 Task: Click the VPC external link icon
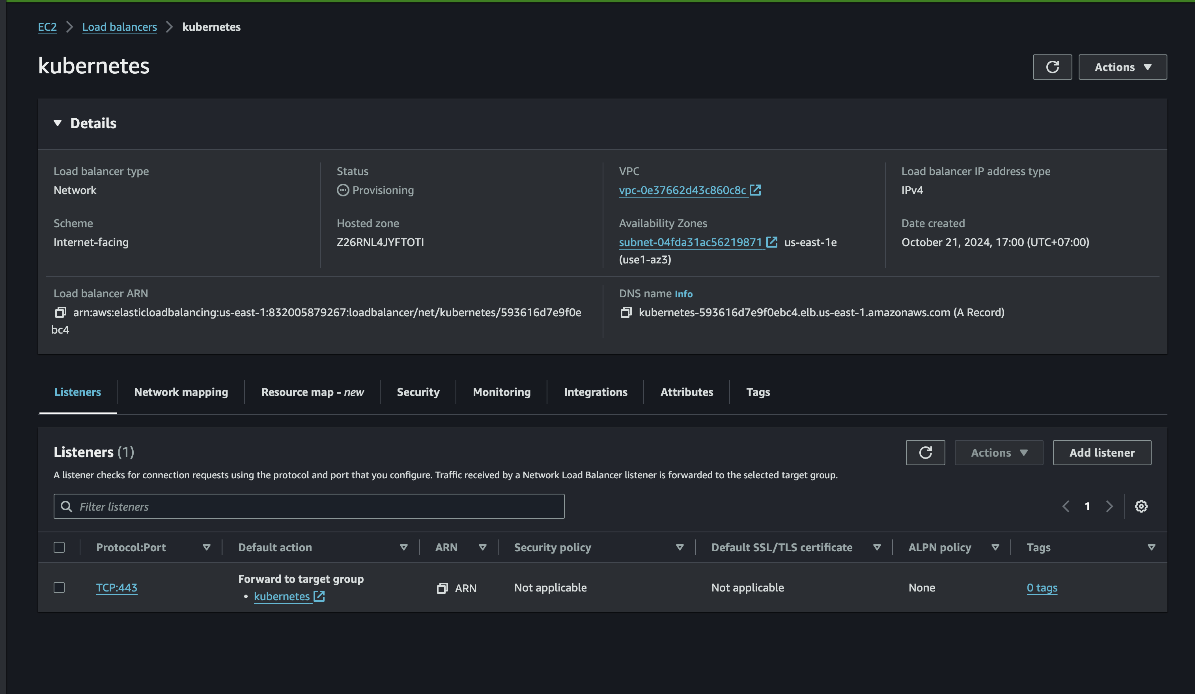click(x=755, y=190)
